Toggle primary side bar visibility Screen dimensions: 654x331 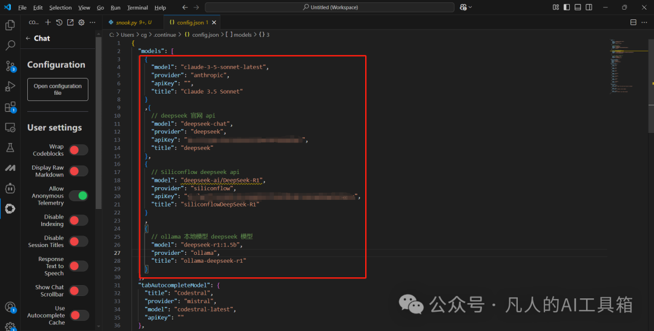click(x=566, y=7)
